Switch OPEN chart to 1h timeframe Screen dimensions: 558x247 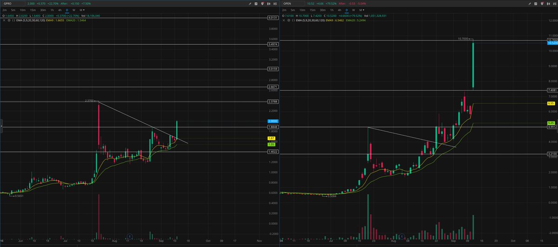(x=332, y=10)
